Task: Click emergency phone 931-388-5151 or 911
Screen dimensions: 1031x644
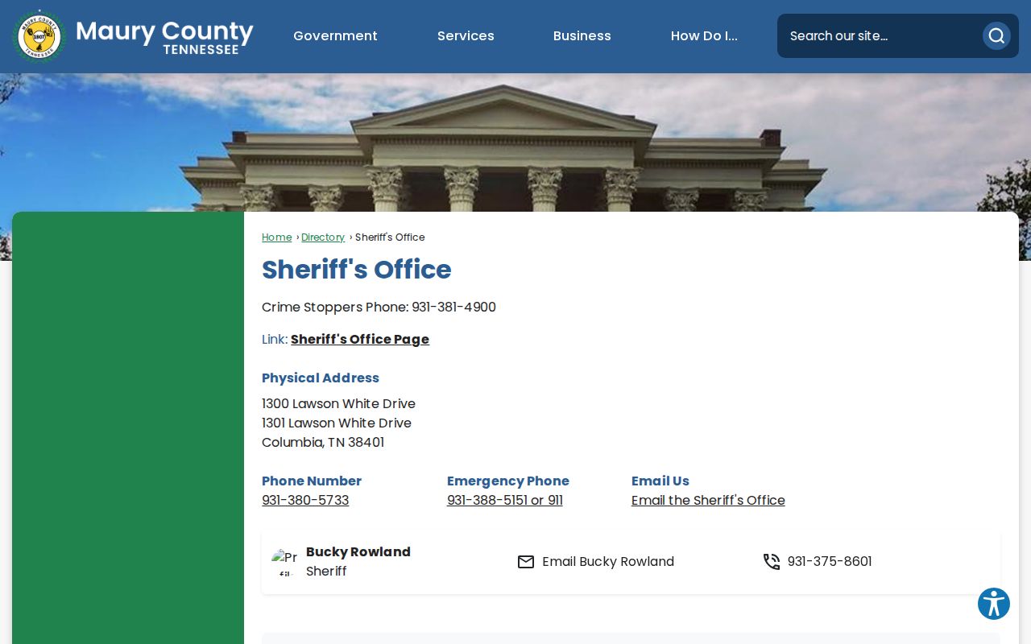Action: click(x=505, y=501)
